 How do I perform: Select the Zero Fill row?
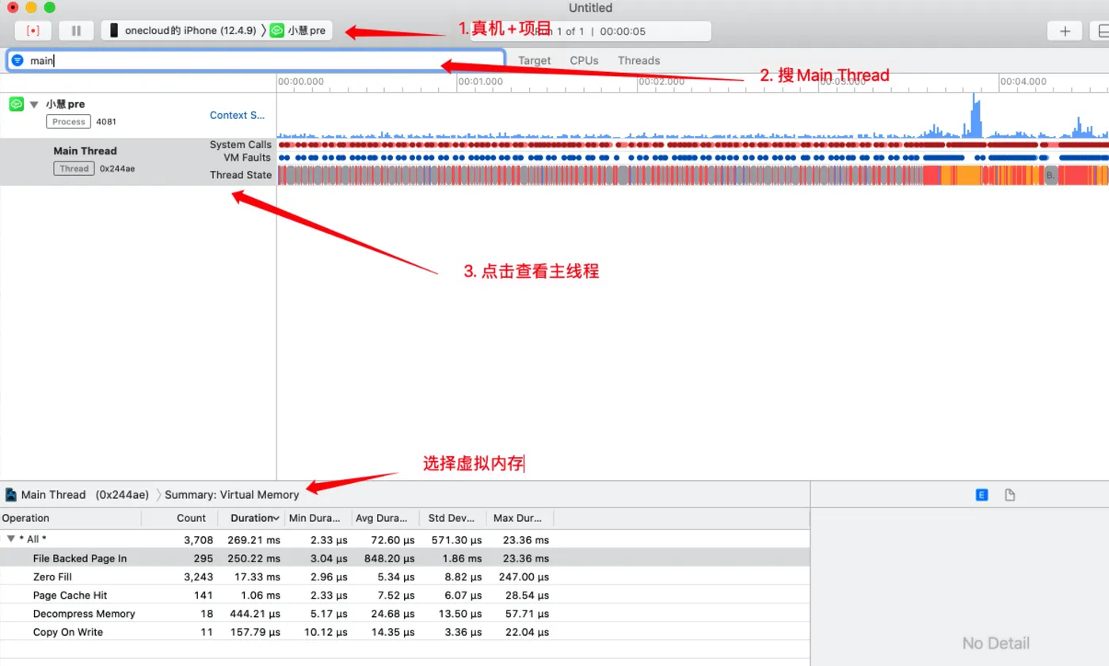pyautogui.click(x=405, y=577)
